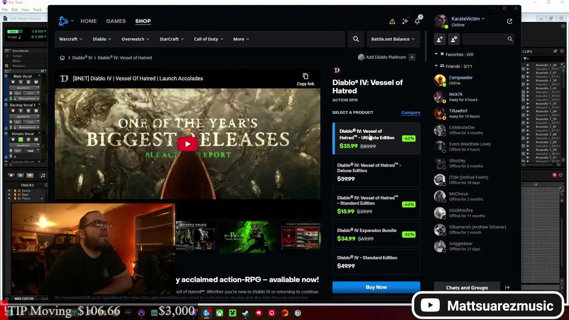This screenshot has height=320, width=569.
Task: Toggle input monitoring on Stream Vocal track
Action: 20,140
